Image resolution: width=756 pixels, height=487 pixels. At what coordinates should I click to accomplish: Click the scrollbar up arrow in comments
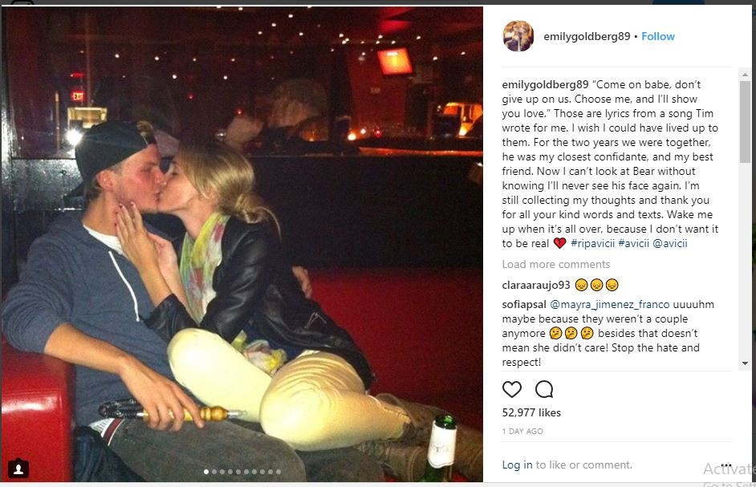pyautogui.click(x=745, y=75)
